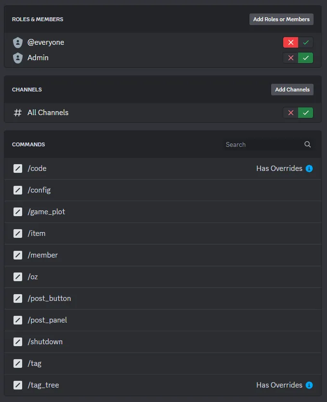Allow access for All Channels
Viewport: 327px width, 402px height.
click(306, 113)
